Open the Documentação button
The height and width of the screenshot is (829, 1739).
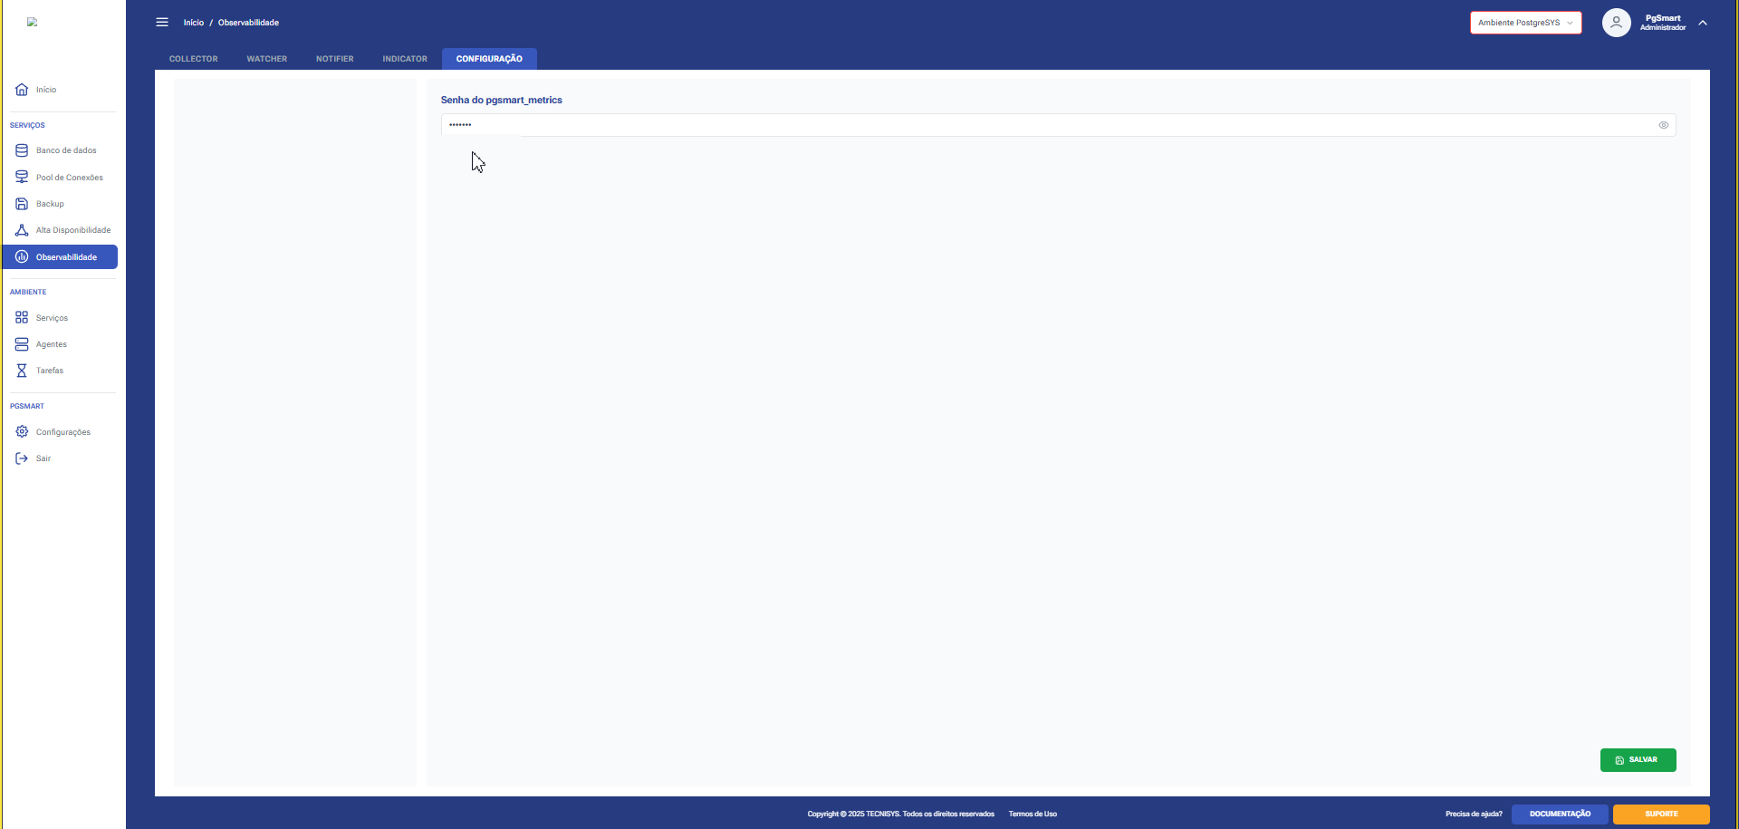tap(1559, 815)
